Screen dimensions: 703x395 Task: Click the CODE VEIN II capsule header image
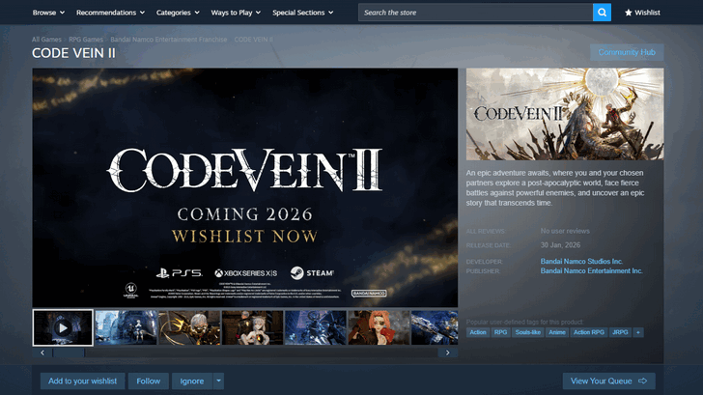pyautogui.click(x=565, y=114)
